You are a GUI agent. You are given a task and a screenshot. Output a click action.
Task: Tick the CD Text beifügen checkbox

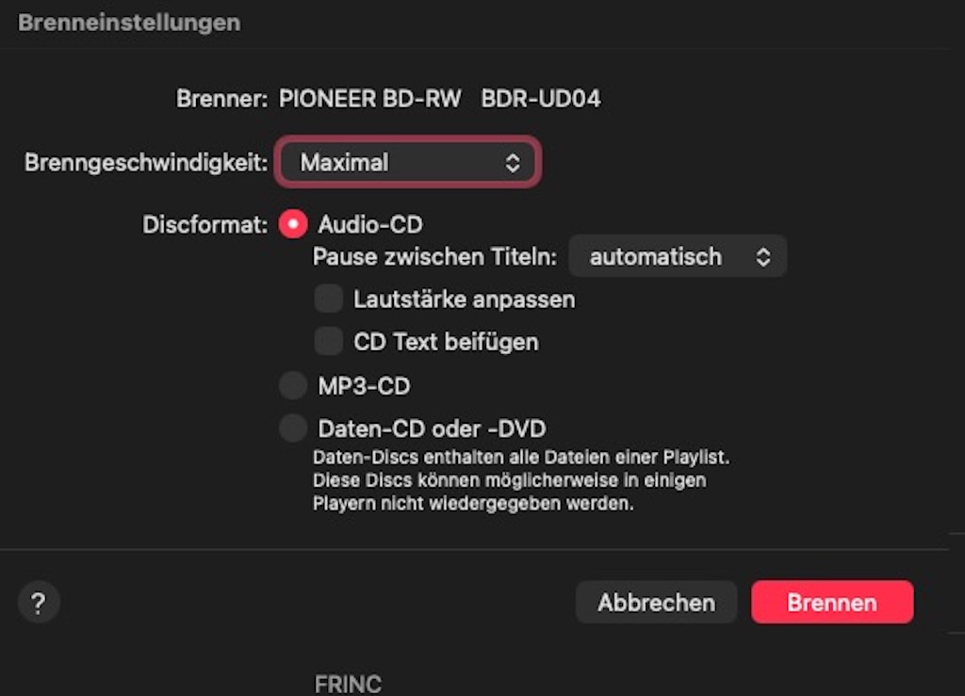coord(328,341)
